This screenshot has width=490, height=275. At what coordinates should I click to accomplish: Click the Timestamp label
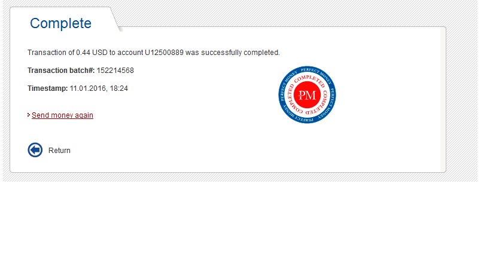47,88
